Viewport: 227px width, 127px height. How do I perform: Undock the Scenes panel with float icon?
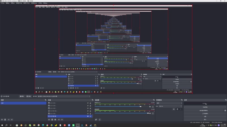(x=46, y=100)
